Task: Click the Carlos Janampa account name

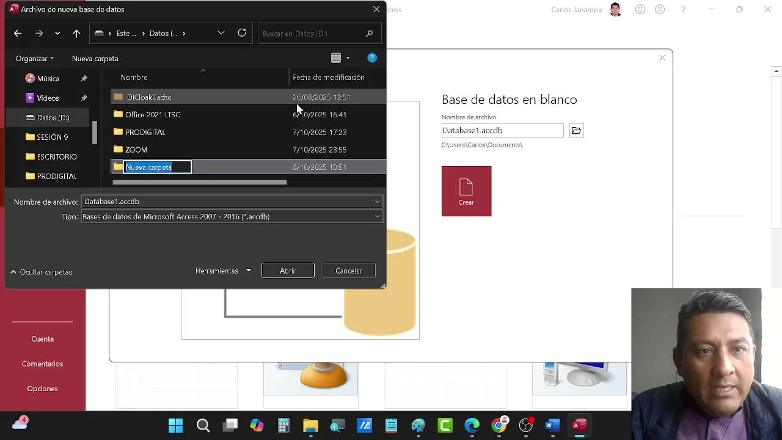Action: coord(576,10)
